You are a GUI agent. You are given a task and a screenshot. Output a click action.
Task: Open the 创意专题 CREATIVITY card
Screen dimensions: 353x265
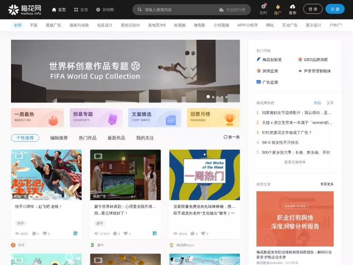click(96, 117)
